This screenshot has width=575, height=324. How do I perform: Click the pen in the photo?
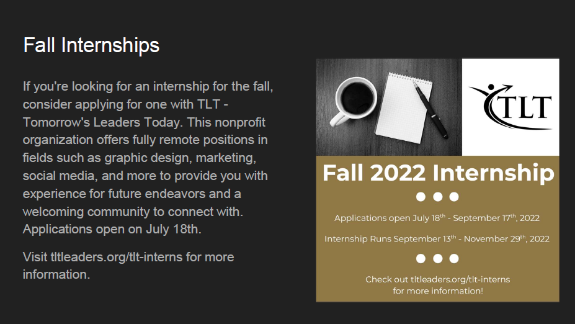click(430, 109)
